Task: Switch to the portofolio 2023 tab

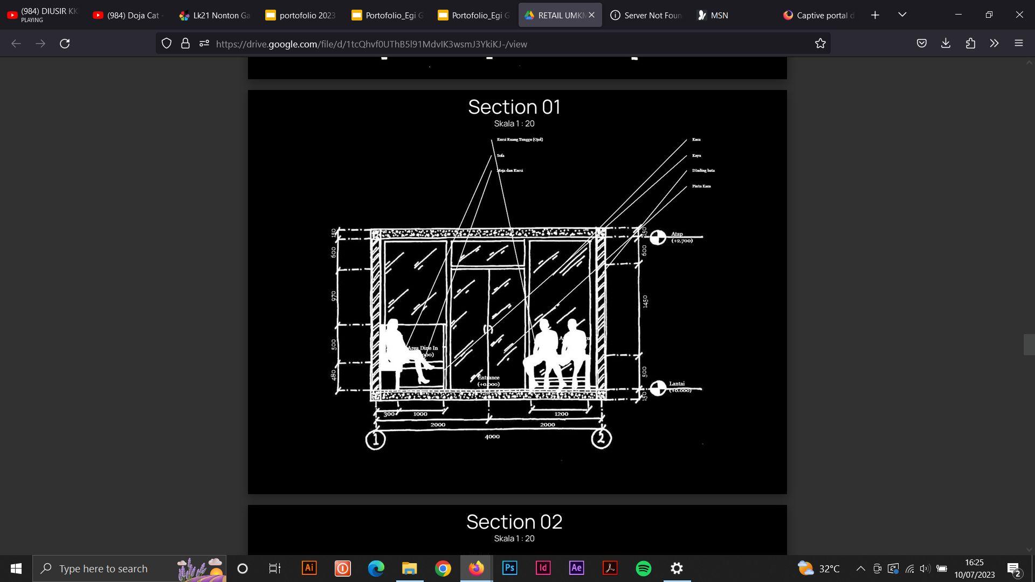Action: click(x=301, y=15)
